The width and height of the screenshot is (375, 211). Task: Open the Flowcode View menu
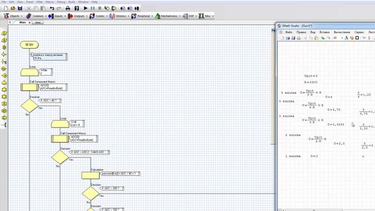20,2
